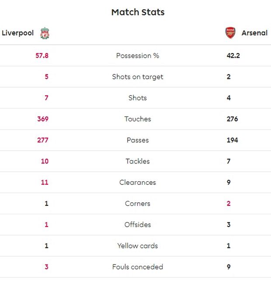Screen dimensions: 271x286
Task: Click the Arsenal club crest icon
Action: pos(230,33)
